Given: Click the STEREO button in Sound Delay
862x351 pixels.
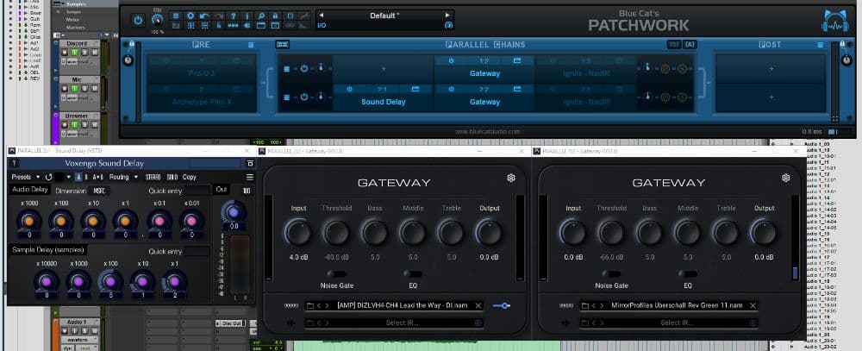Looking at the screenshot, I should [153, 177].
